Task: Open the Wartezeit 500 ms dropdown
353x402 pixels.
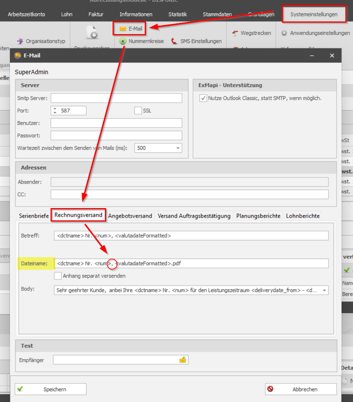Action: point(178,148)
